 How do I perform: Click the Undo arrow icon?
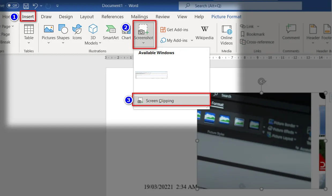click(x=35, y=6)
